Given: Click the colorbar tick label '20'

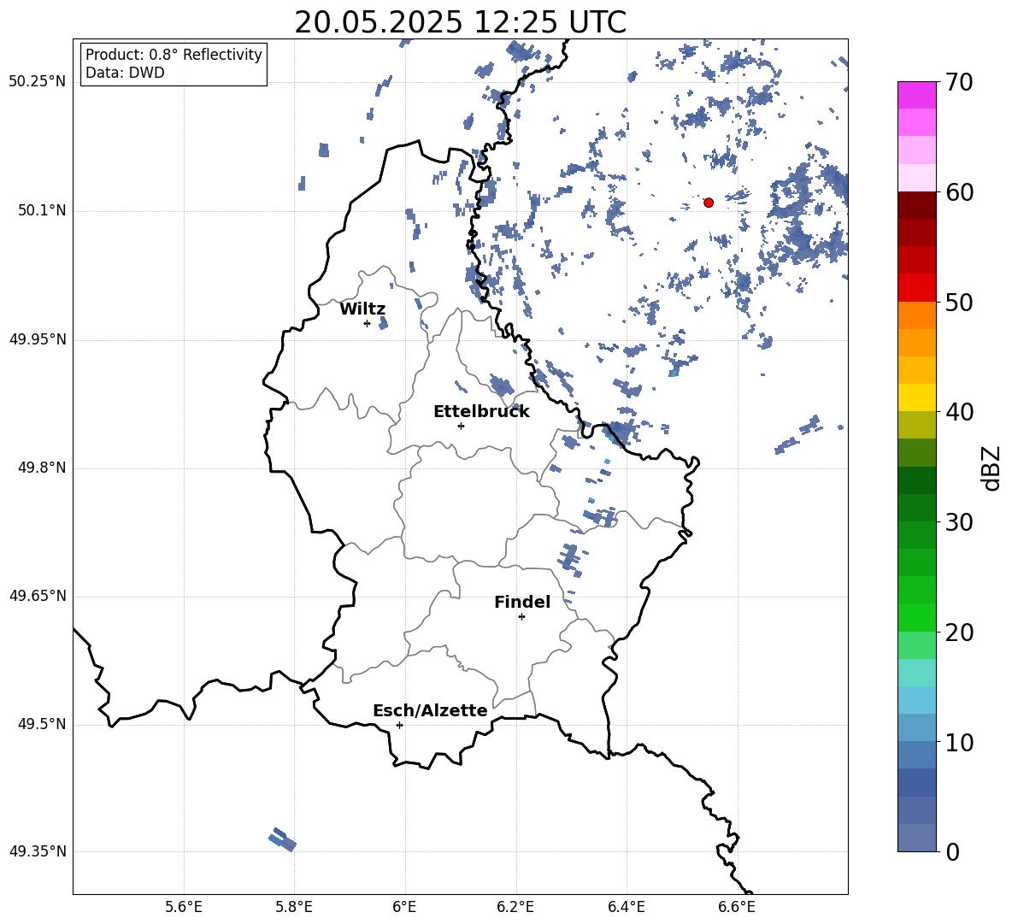Looking at the screenshot, I should click(959, 633).
